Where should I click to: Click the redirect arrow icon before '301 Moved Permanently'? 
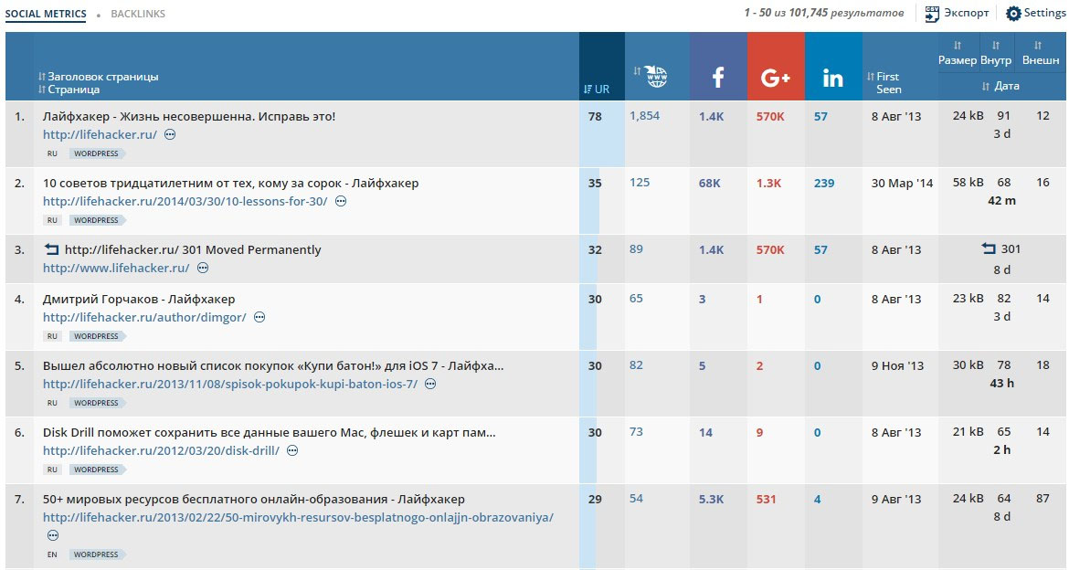[x=52, y=249]
